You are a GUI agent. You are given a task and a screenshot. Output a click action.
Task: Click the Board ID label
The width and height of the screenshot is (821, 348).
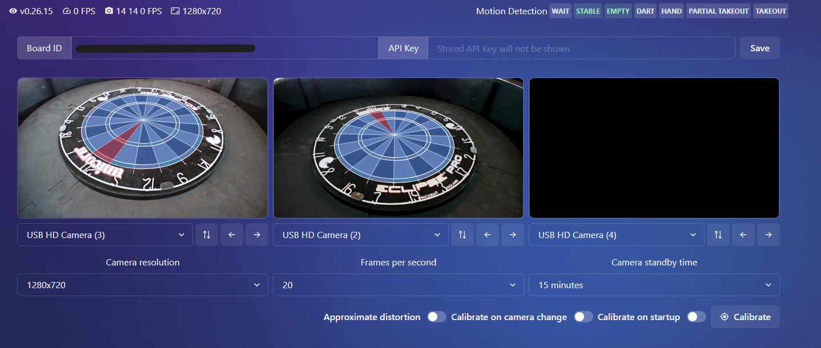click(45, 48)
